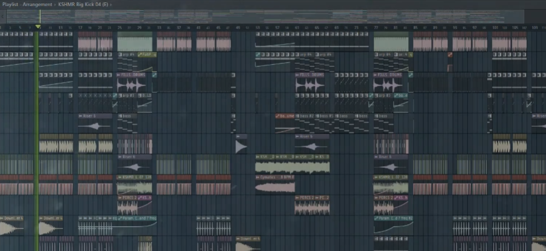Select the Param. C..d 7 freq #2 automation clip

394,226
